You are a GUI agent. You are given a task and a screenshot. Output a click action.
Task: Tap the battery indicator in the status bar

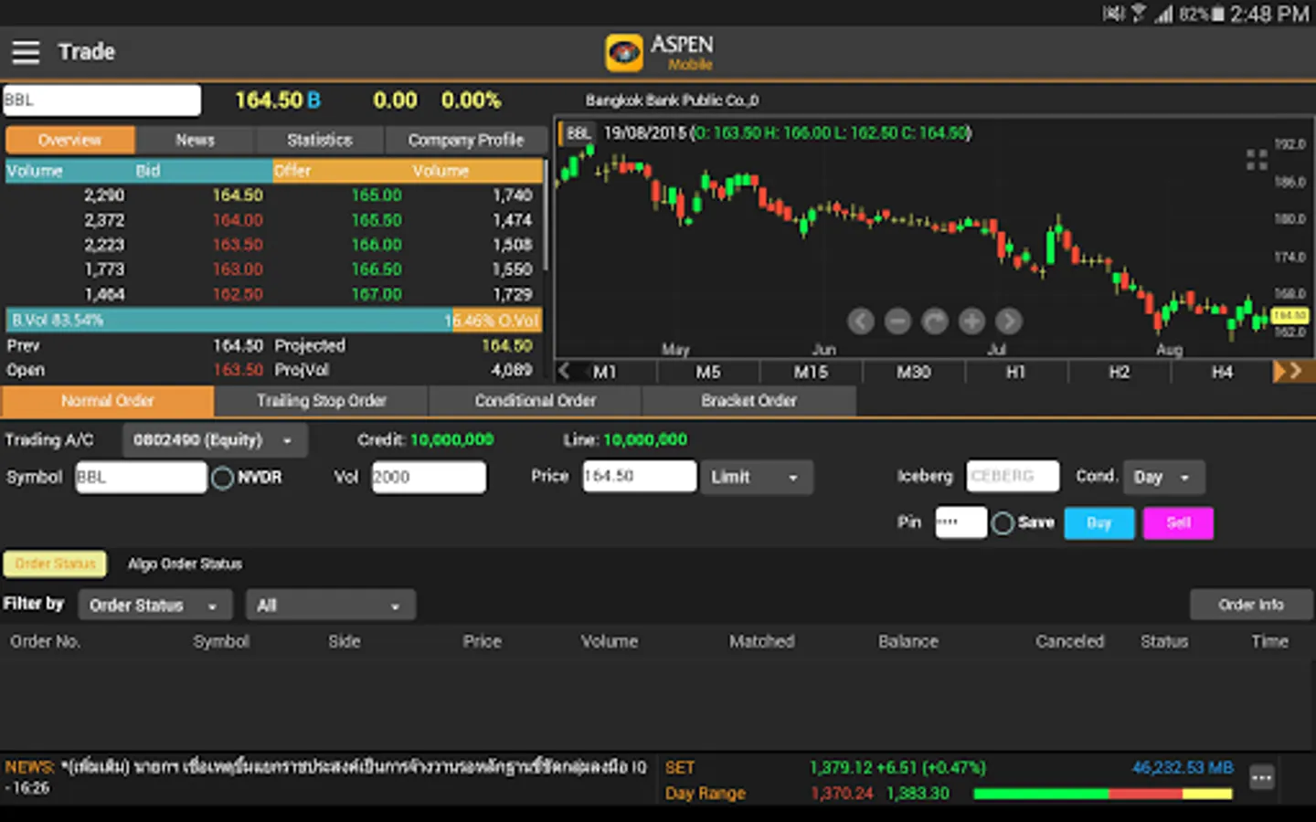(1217, 14)
